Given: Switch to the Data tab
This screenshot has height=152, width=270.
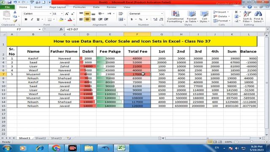Looking at the screenshot, I should click(x=96, y=7).
